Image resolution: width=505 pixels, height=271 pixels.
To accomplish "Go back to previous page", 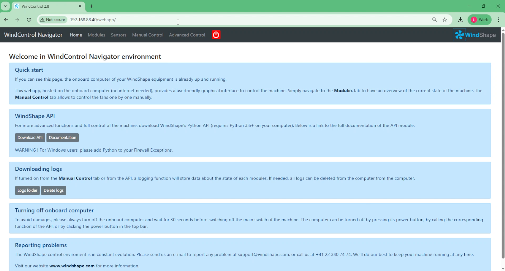I will (x=6, y=20).
